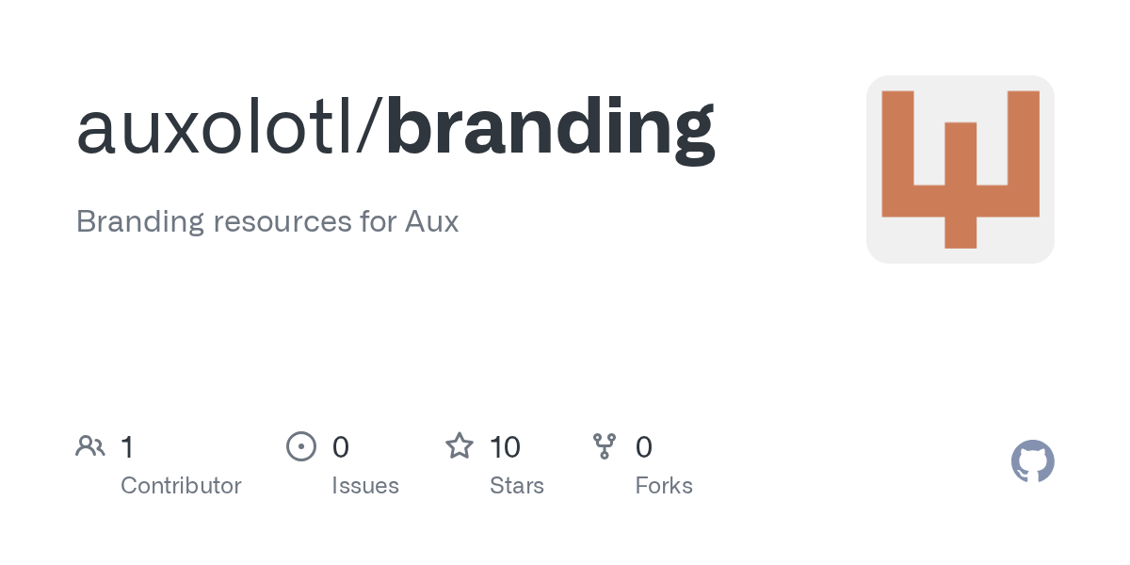The width and height of the screenshot is (1130, 565).
Task: Click the fork icon
Action: 605,445
